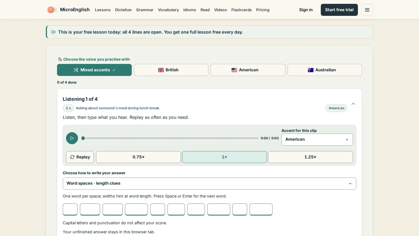Select the Mixed accents voice option

tap(94, 70)
